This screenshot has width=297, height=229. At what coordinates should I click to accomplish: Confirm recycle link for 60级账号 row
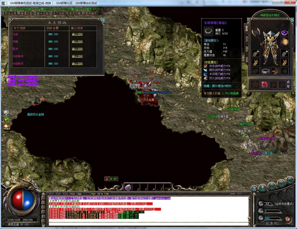pos(77,64)
